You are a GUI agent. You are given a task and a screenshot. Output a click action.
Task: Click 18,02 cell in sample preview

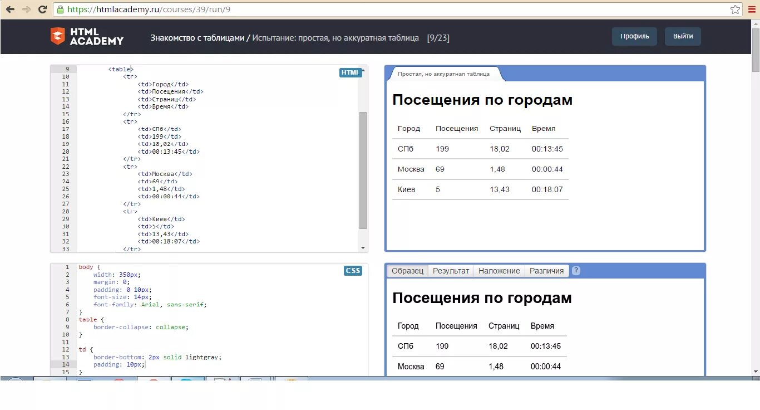tap(499, 346)
